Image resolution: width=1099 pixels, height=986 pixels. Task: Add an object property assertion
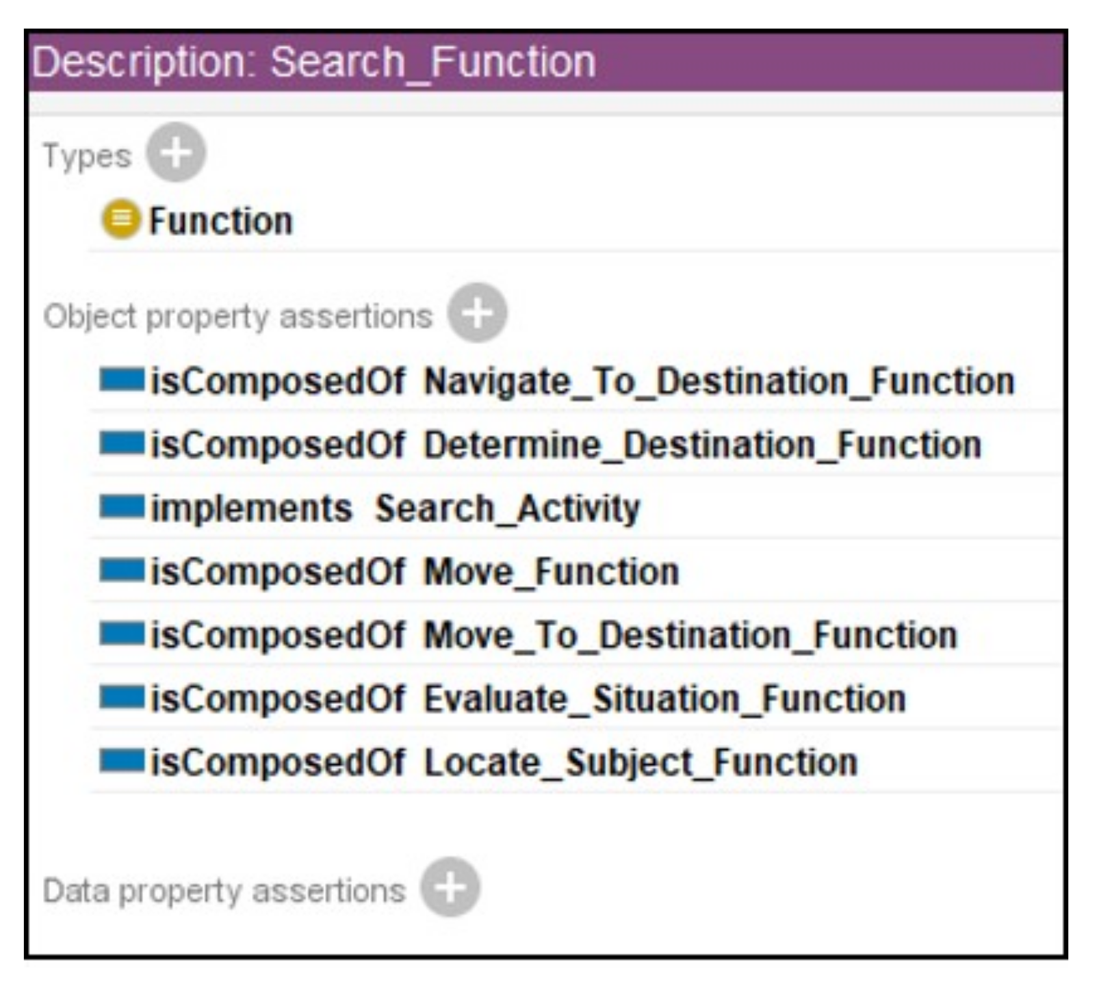click(x=477, y=313)
